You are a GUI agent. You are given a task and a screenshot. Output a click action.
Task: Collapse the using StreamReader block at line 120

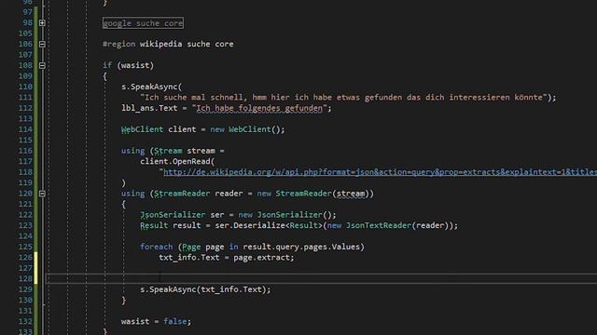(42, 194)
